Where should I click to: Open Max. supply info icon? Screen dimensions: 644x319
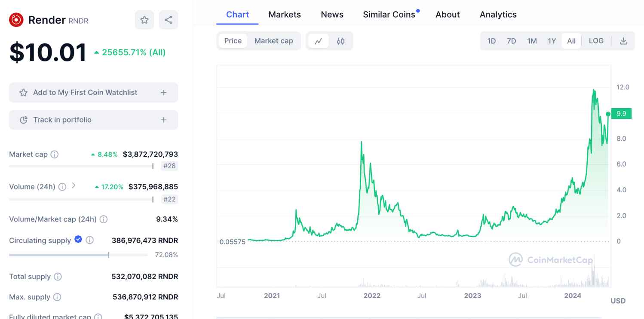(x=57, y=297)
